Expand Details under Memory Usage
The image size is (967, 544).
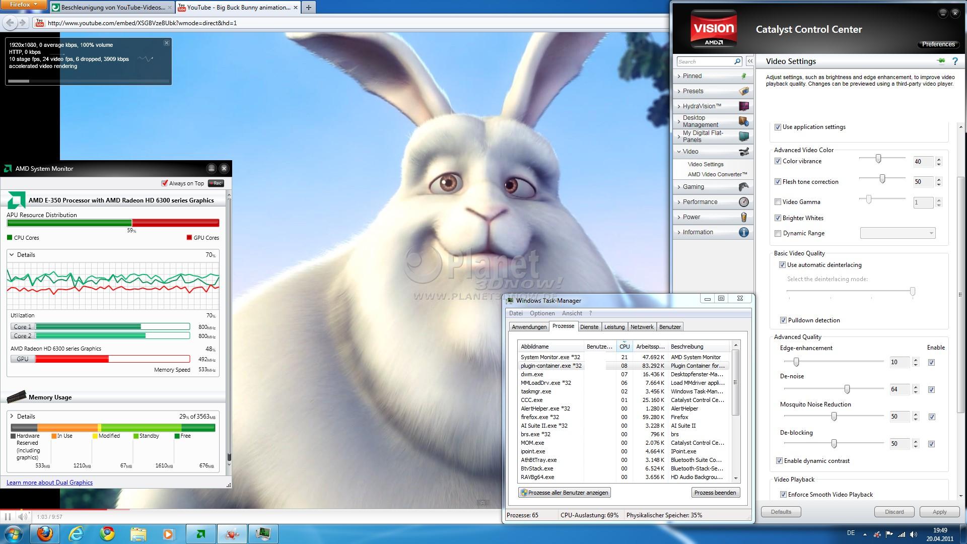(12, 417)
